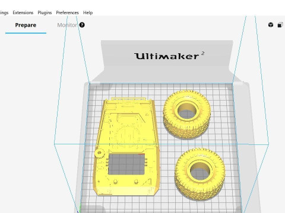This screenshot has height=213, width=285.
Task: Click the Monitor help question mark icon
Action: pos(82,25)
